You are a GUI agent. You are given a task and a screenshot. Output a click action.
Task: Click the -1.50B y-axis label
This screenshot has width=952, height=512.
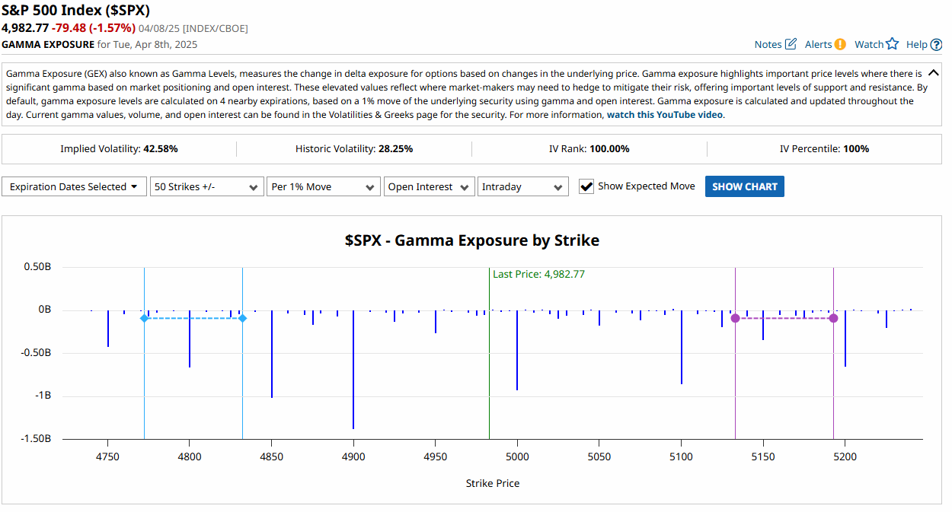click(x=36, y=439)
